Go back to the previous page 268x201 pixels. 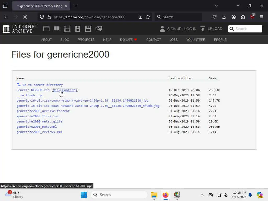pyautogui.click(x=6, y=17)
